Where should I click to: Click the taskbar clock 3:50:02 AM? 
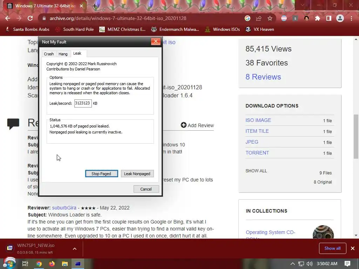pyautogui.click(x=327, y=264)
